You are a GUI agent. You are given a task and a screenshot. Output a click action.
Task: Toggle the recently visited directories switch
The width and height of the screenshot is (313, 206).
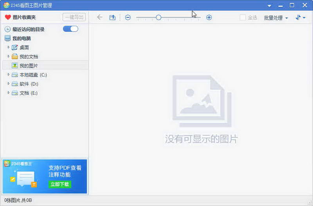[x=70, y=29]
